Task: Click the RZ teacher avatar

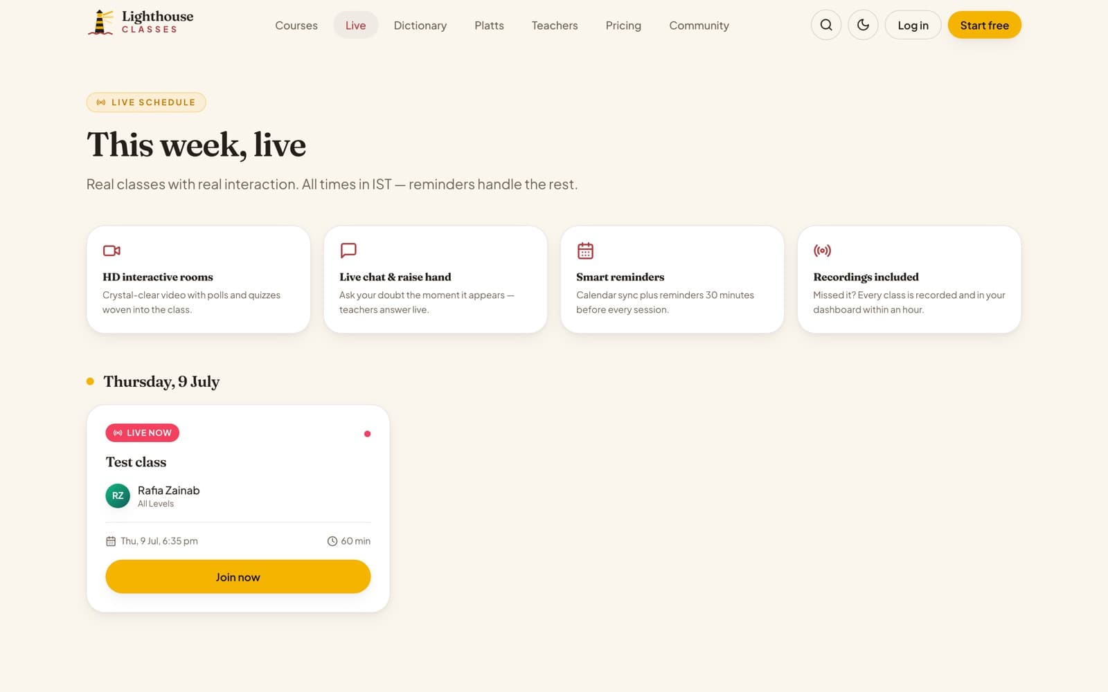Action: click(x=118, y=495)
